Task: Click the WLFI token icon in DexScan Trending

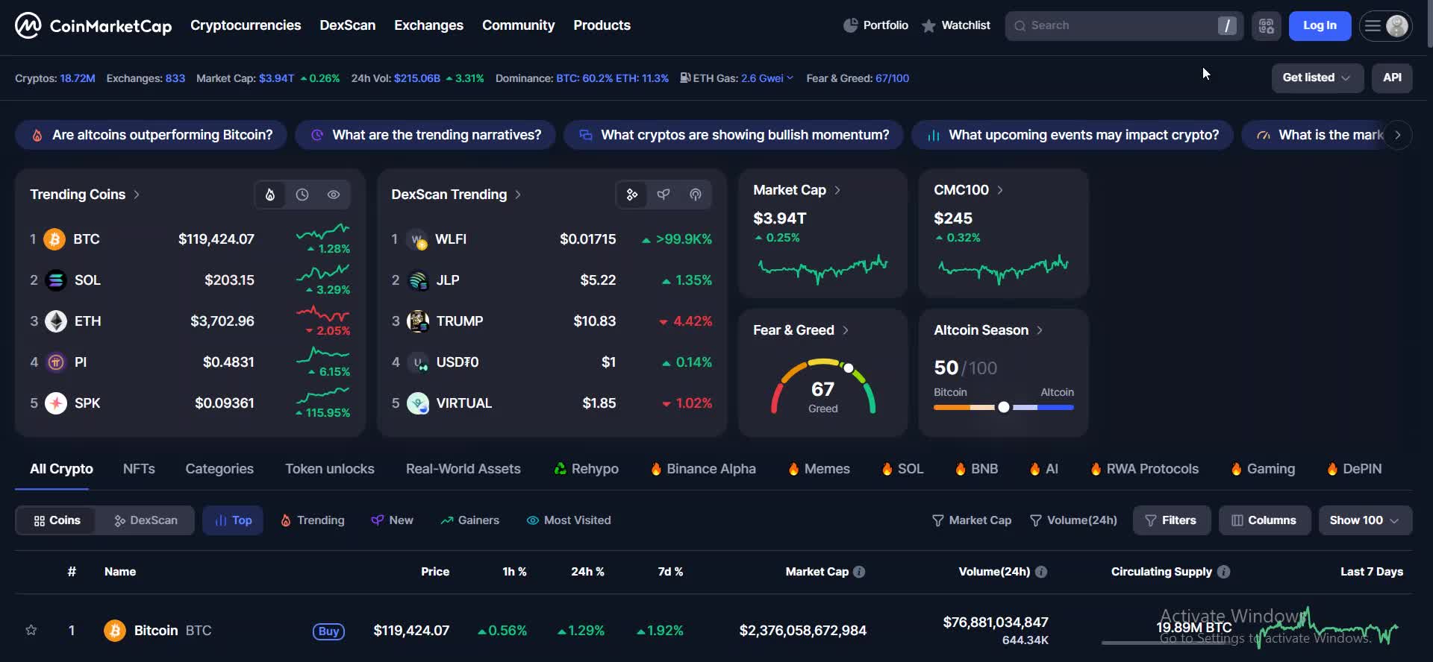Action: [x=418, y=239]
